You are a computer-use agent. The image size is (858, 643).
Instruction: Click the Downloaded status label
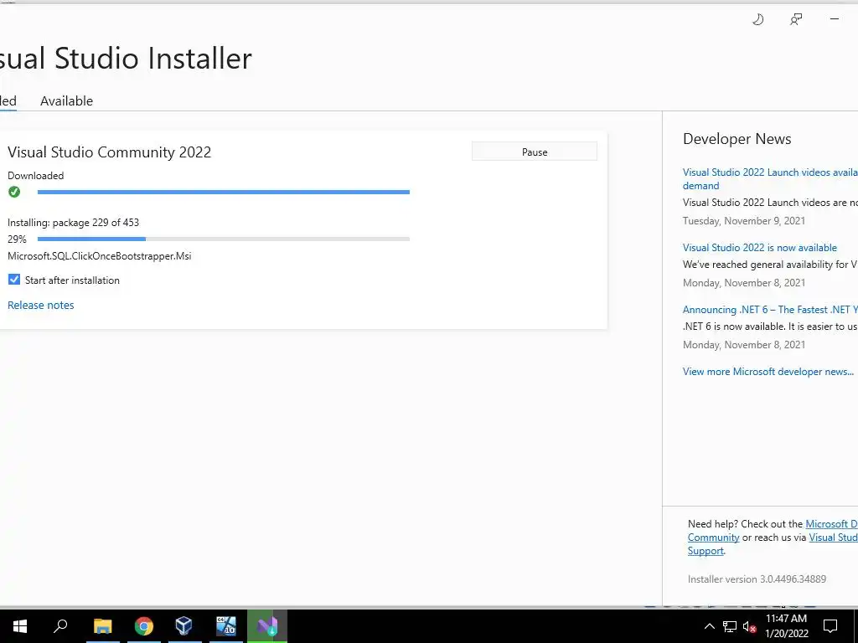pyautogui.click(x=35, y=176)
